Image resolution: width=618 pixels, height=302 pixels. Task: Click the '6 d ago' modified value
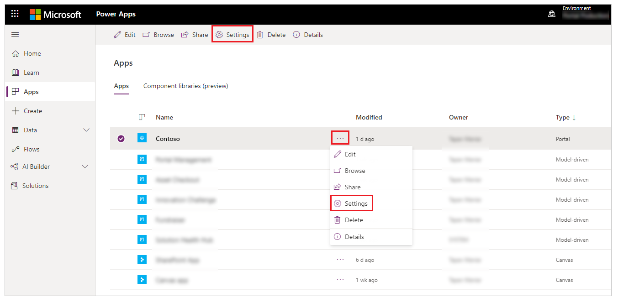[365, 260]
